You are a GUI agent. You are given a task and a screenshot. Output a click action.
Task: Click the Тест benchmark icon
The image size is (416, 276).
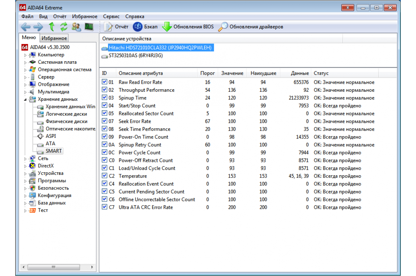click(x=33, y=210)
